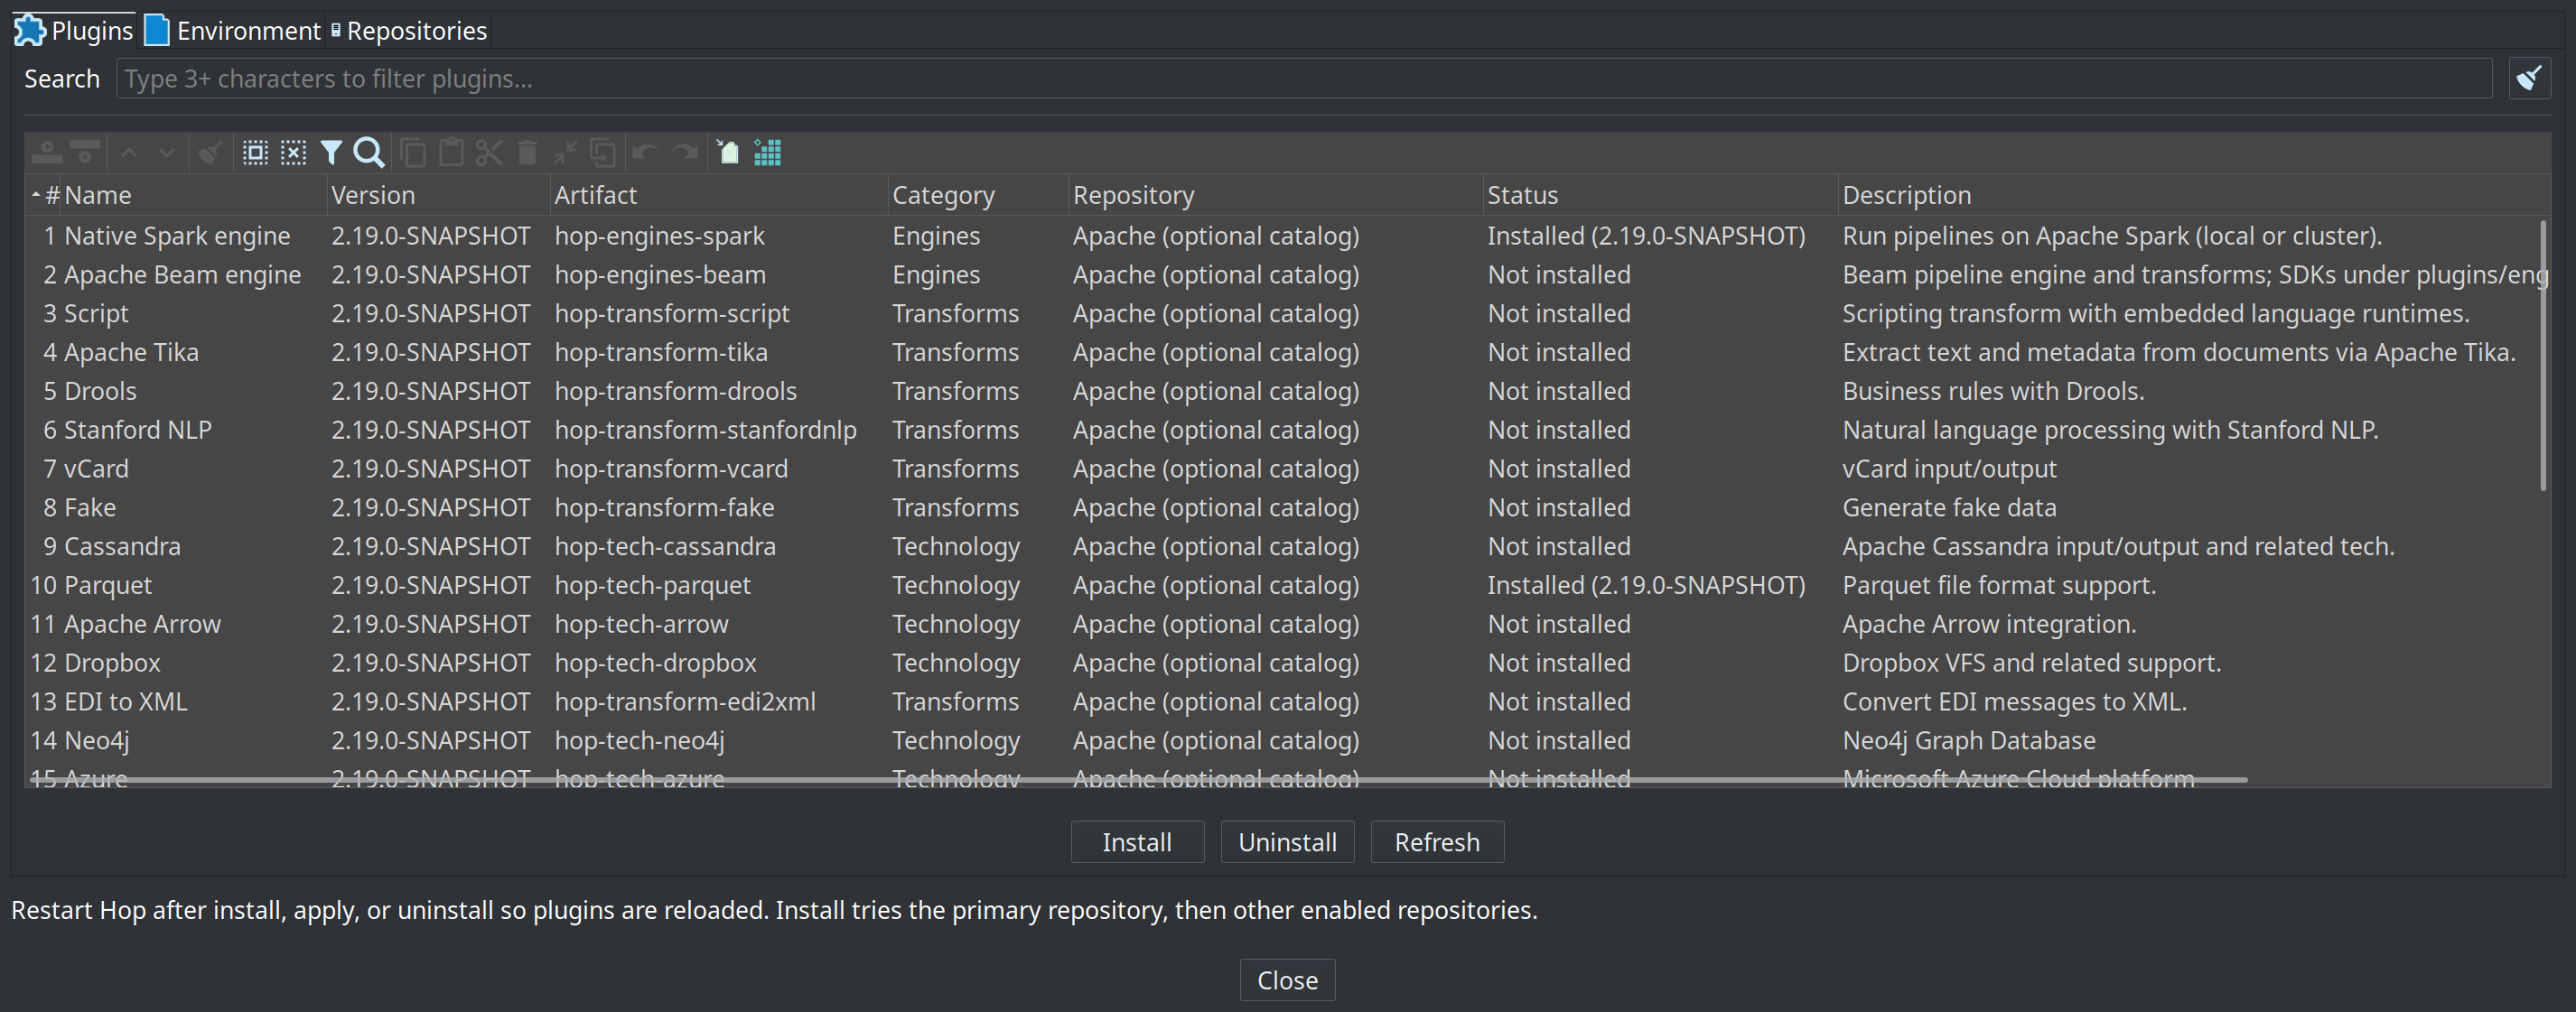This screenshot has width=2576, height=1012.
Task: Click the hop-transform-drools artifact cell
Action: pyautogui.click(x=676, y=392)
